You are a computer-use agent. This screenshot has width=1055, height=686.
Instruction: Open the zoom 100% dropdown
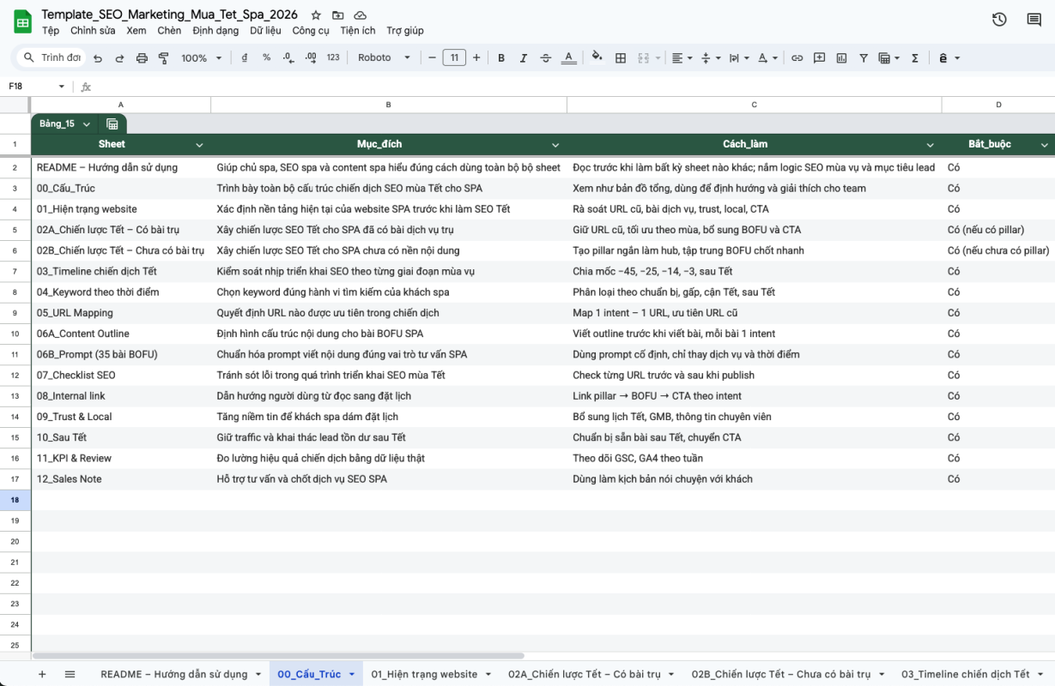(x=202, y=57)
